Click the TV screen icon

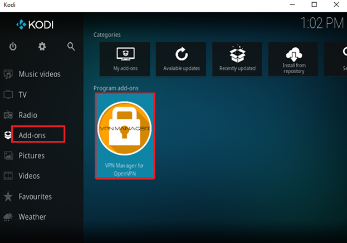coord(8,95)
